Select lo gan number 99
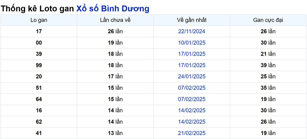The width and height of the screenshot is (307, 139). [39, 65]
